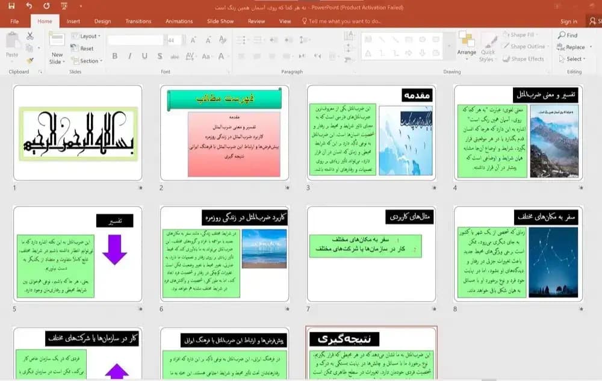Open the Customize Quick Access Toolbar arrow
This screenshot has height=381, width=602.
coord(81,6)
